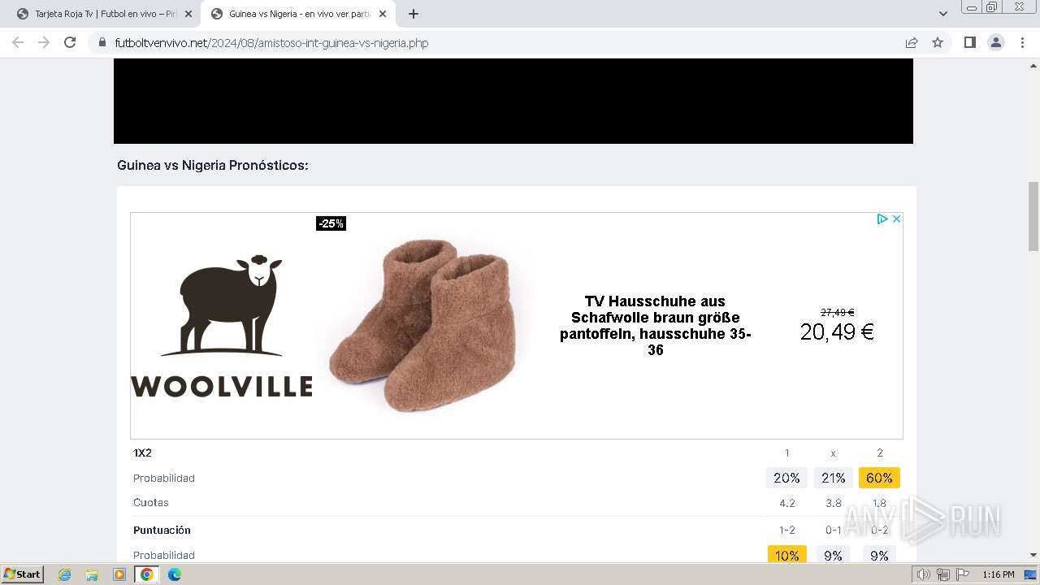
Task: Go forward one page in history
Action: point(44,42)
